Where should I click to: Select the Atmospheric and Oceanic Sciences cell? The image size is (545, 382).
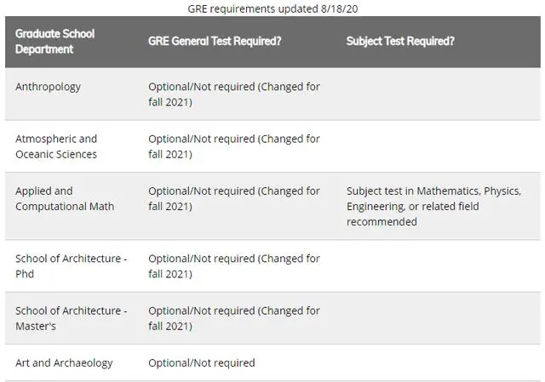[56, 146]
